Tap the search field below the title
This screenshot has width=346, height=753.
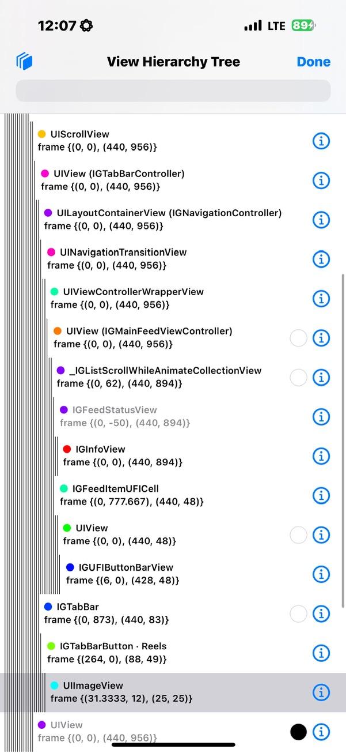173,91
